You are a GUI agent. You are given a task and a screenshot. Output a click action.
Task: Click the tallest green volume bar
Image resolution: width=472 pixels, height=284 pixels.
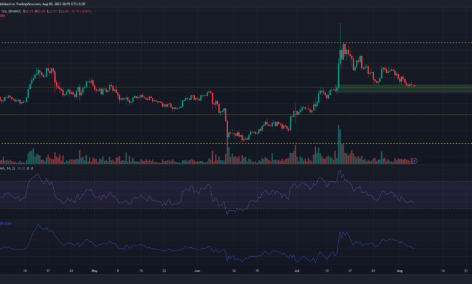(x=339, y=145)
